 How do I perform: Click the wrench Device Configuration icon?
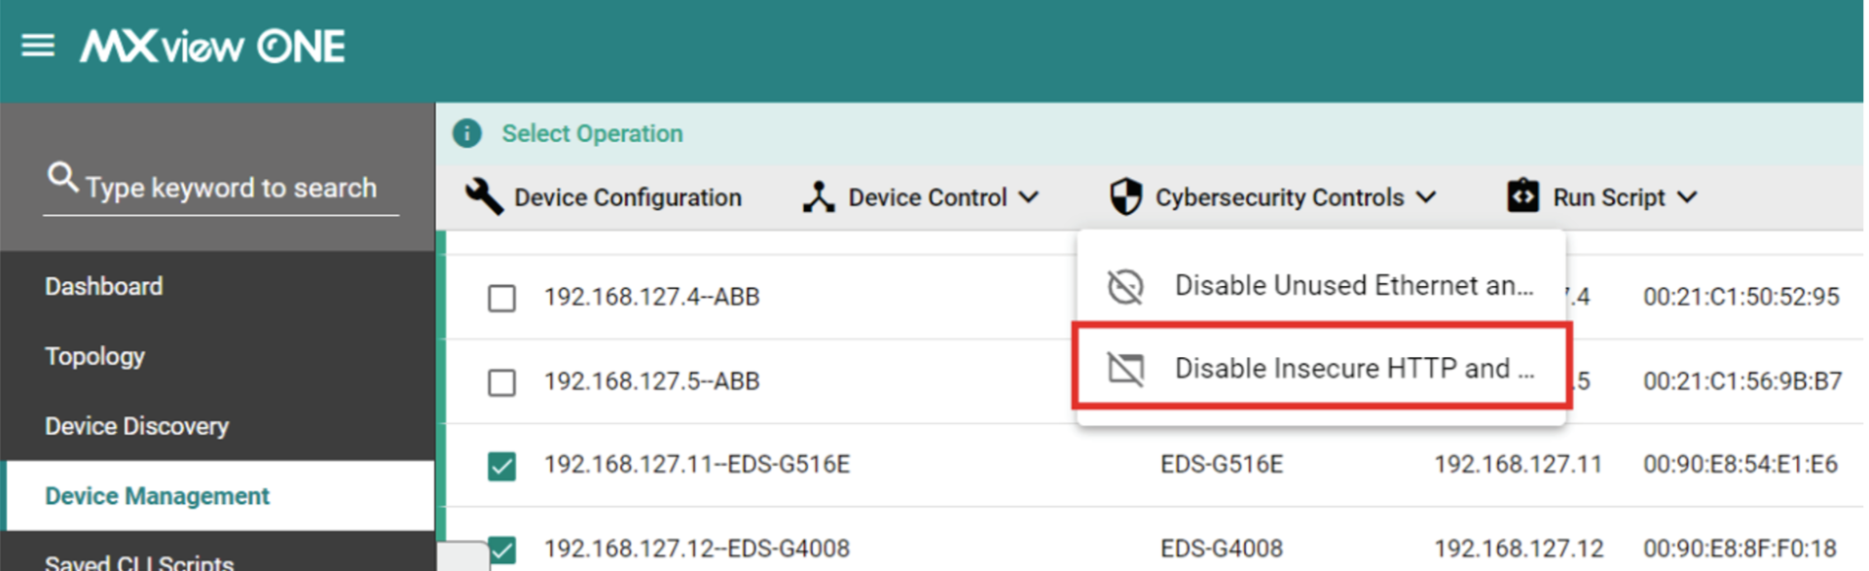[484, 196]
